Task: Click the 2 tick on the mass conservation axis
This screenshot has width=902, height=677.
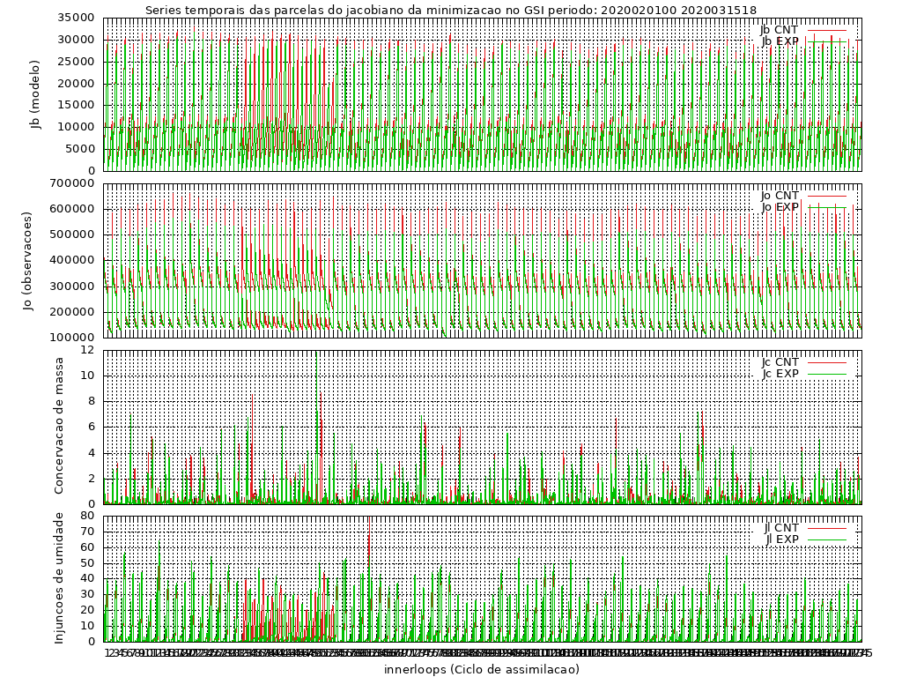Action: click(x=91, y=479)
